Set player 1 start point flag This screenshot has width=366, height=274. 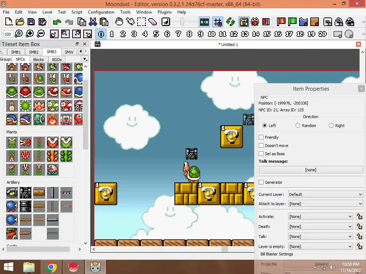(281, 22)
